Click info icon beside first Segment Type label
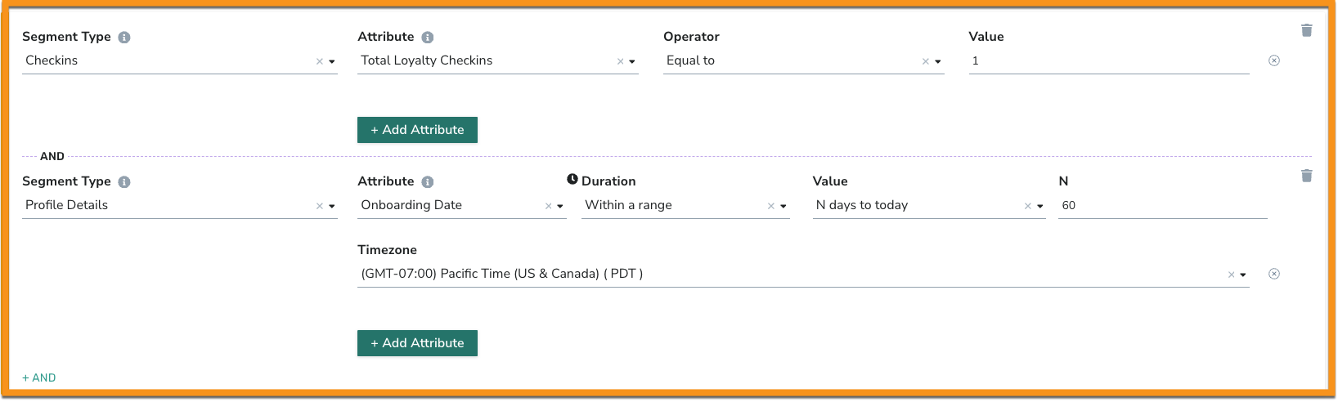The height and width of the screenshot is (402, 1338). coord(124,38)
